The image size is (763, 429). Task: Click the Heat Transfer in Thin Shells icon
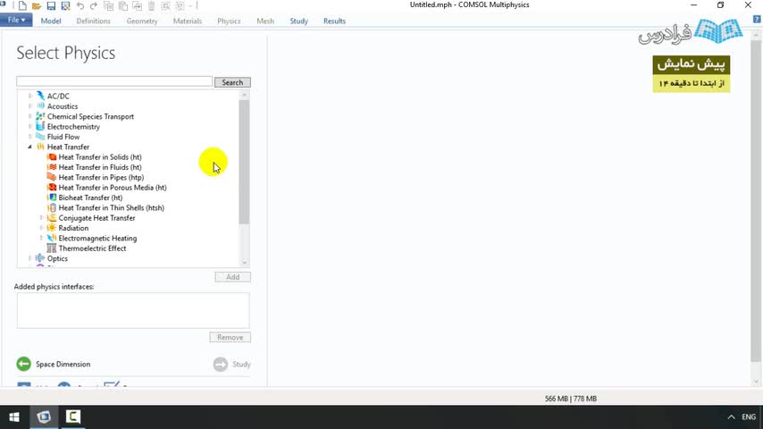click(x=52, y=208)
